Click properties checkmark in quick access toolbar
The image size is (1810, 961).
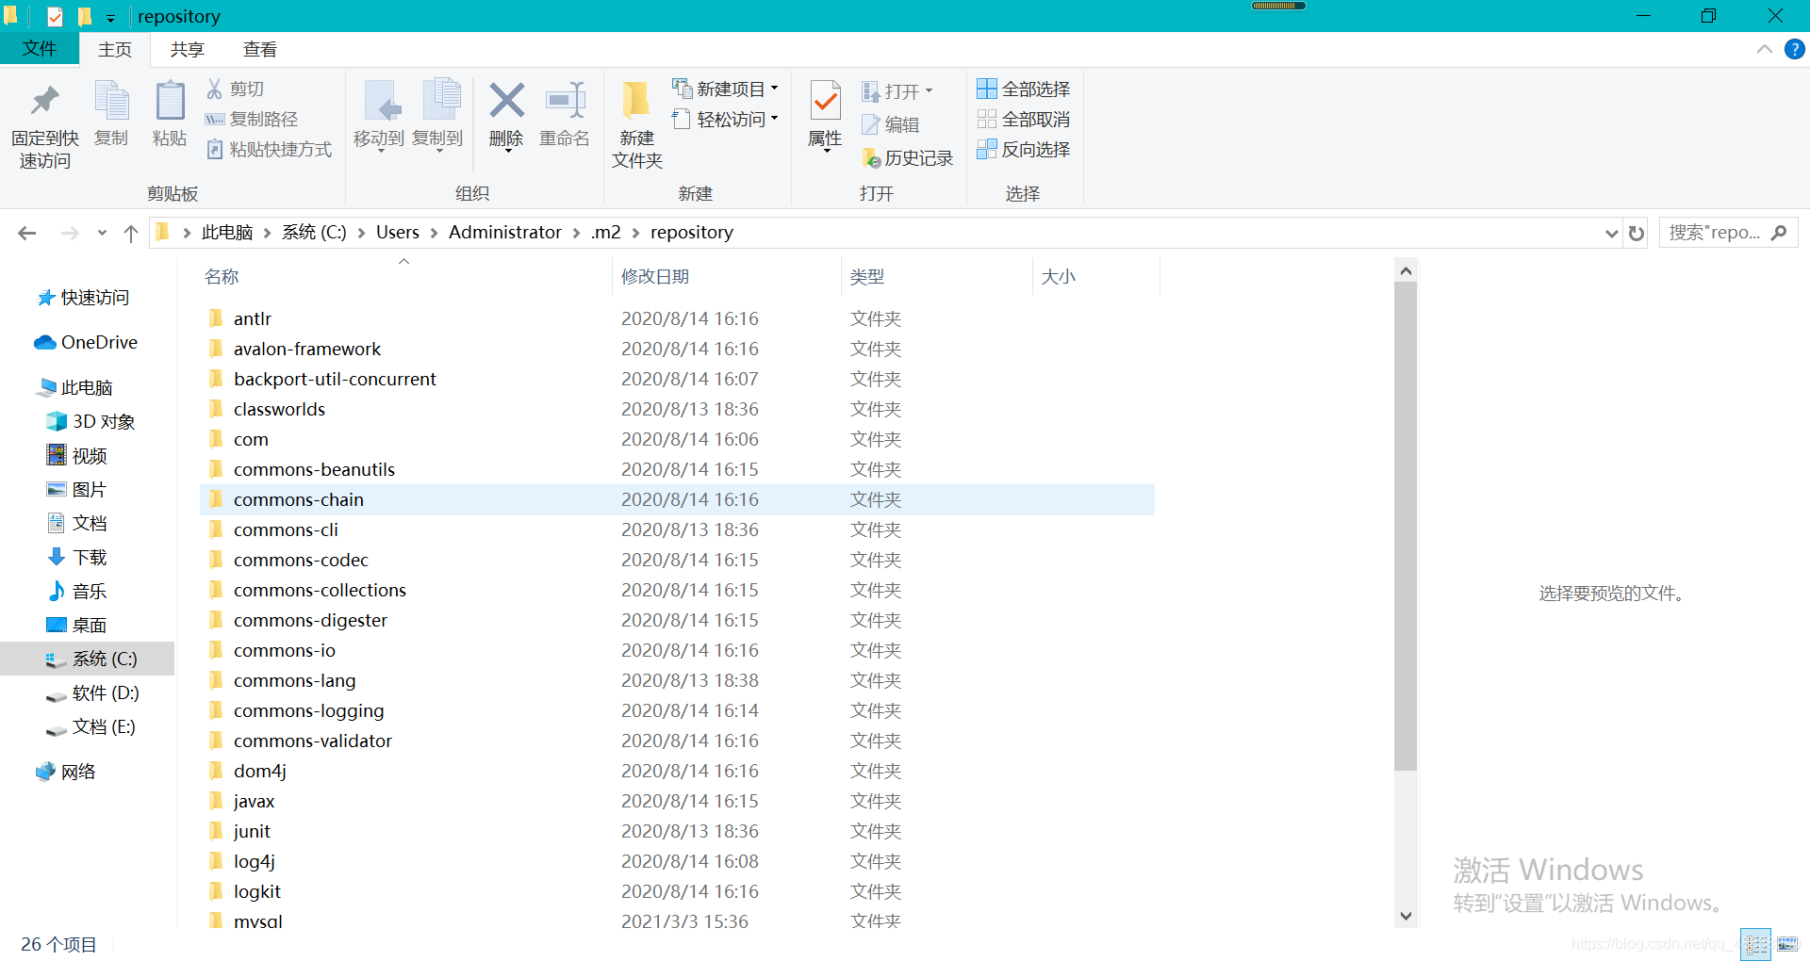tap(55, 16)
